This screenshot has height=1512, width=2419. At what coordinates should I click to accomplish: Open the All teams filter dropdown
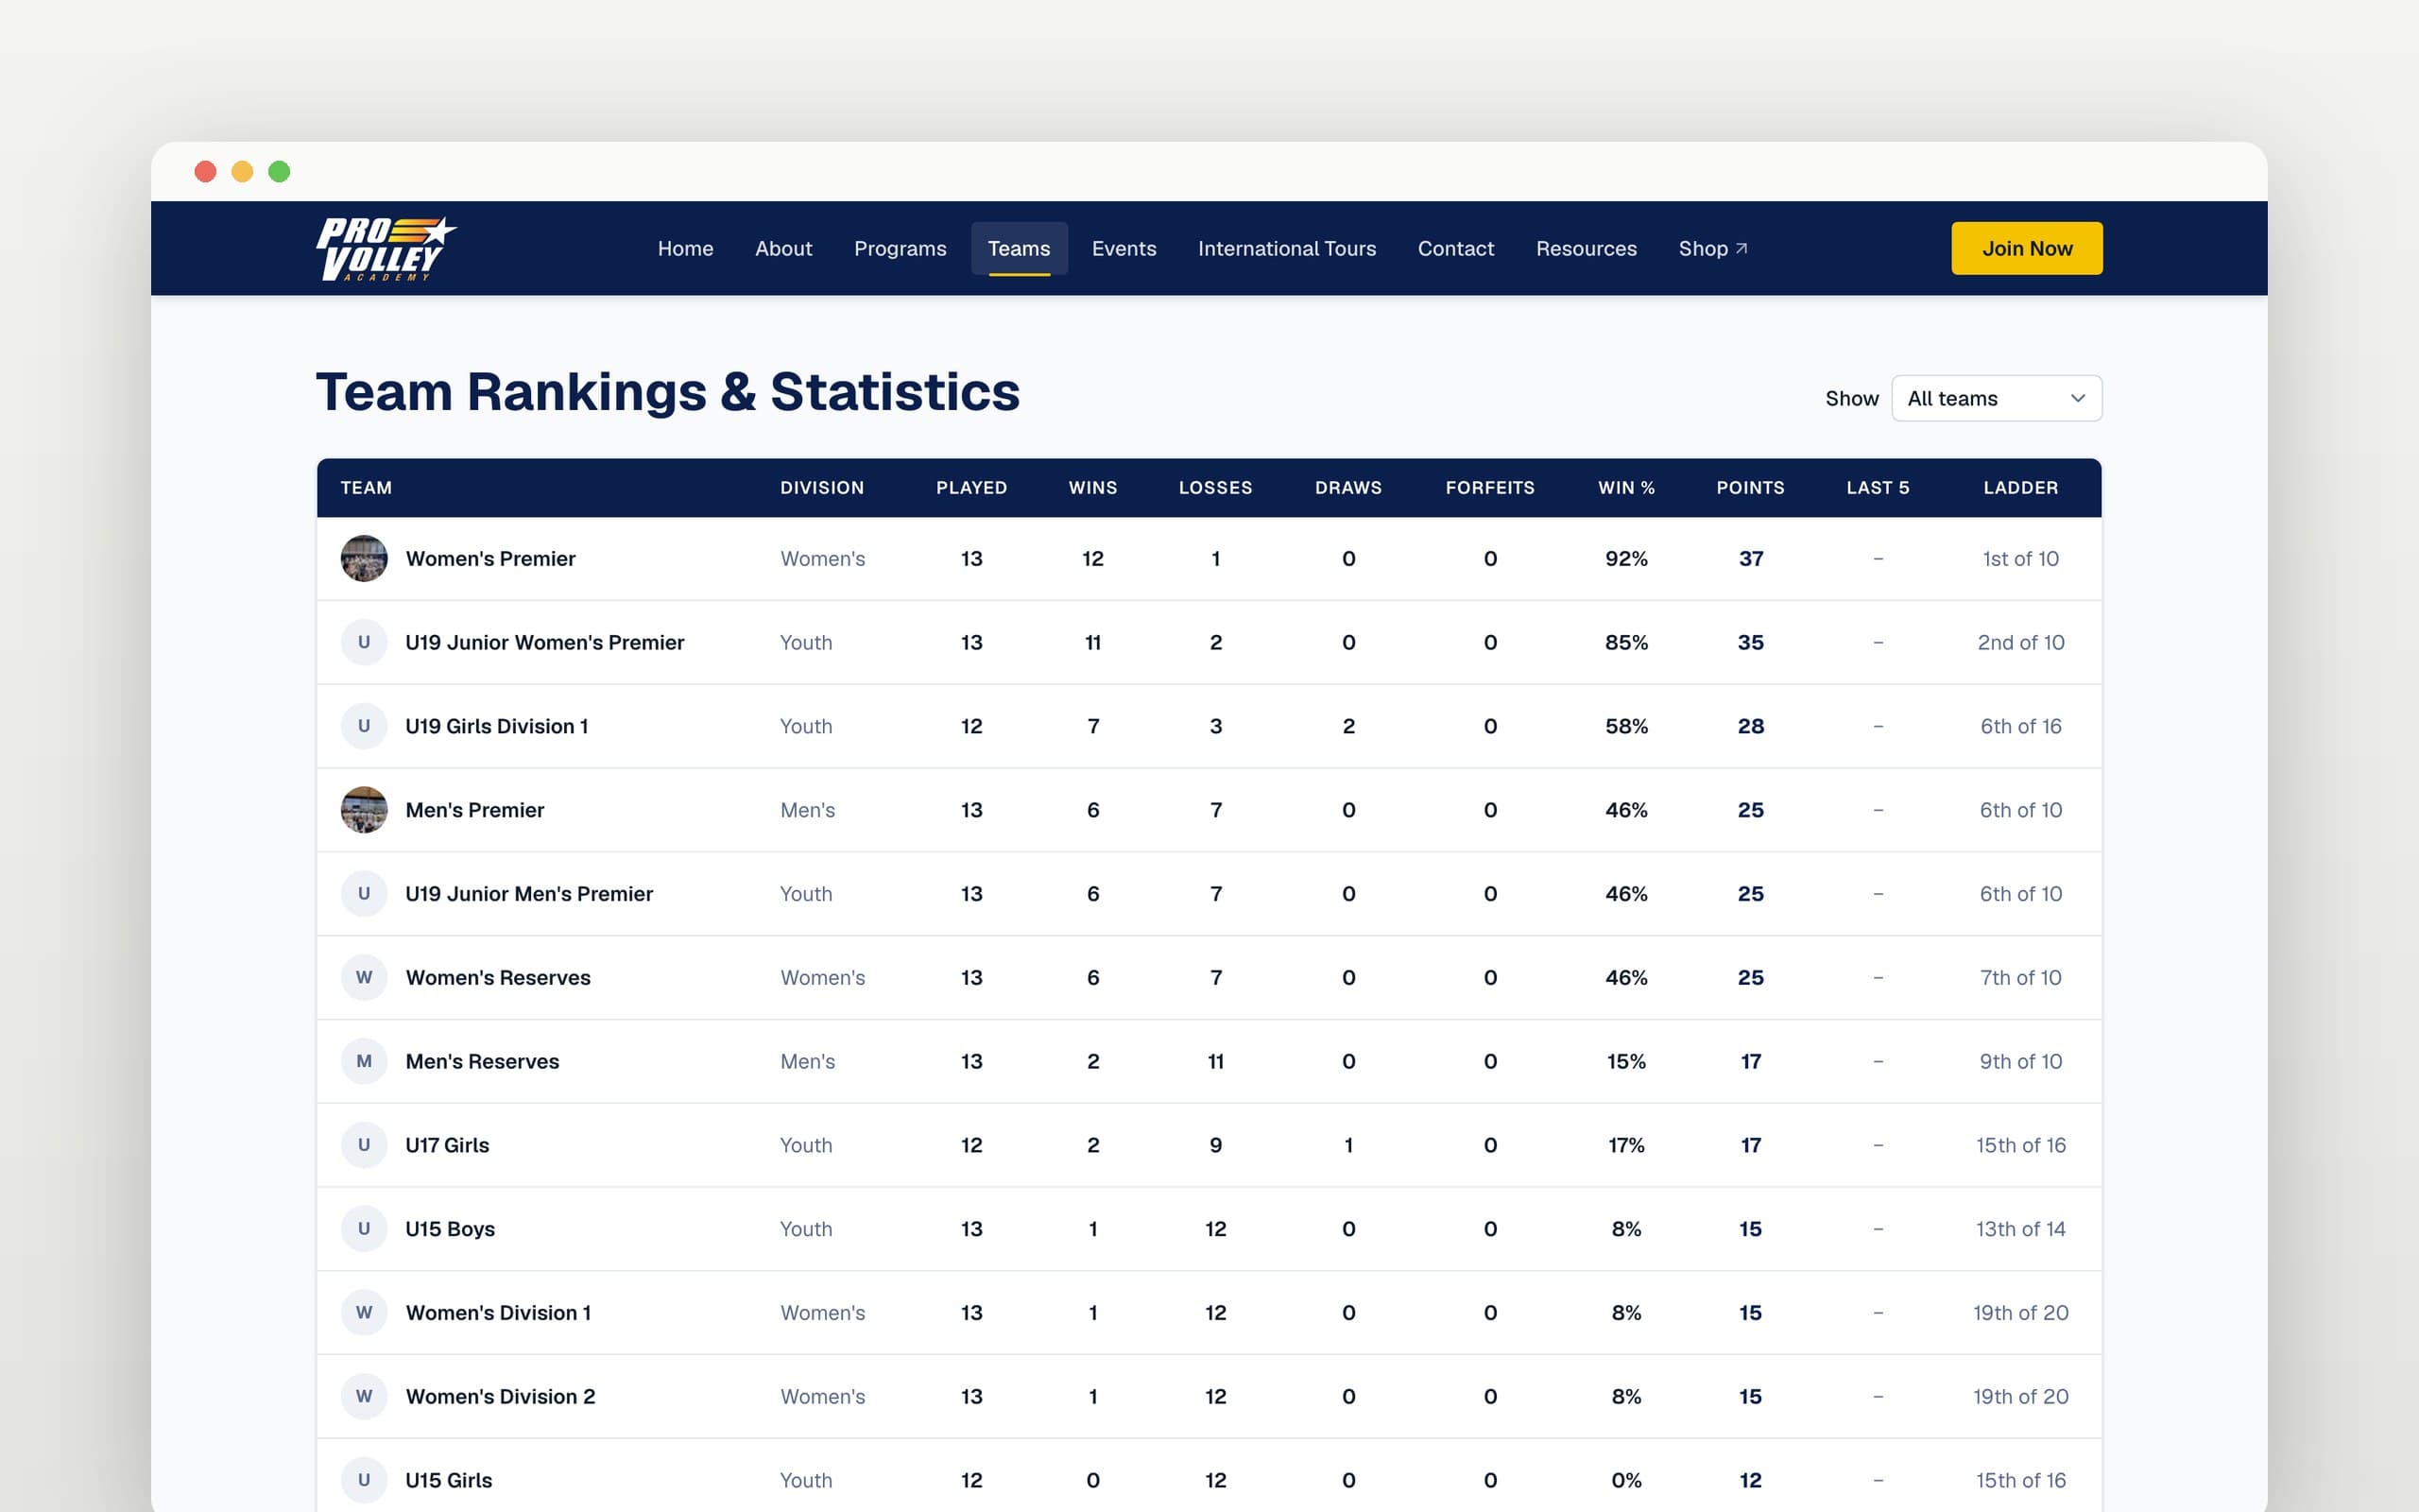coord(1997,398)
